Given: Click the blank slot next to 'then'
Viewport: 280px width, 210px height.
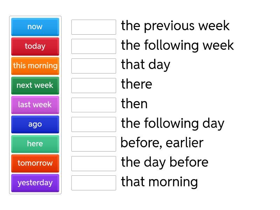Looking at the screenshot, I should (x=93, y=105).
